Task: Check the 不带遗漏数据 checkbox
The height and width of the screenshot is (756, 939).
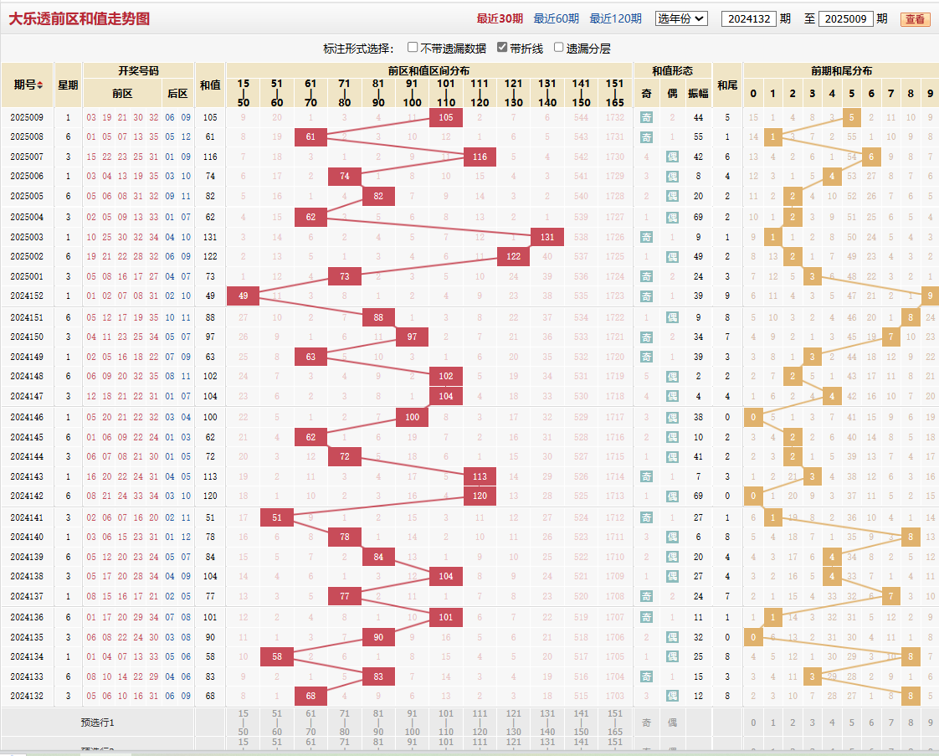Action: [412, 48]
